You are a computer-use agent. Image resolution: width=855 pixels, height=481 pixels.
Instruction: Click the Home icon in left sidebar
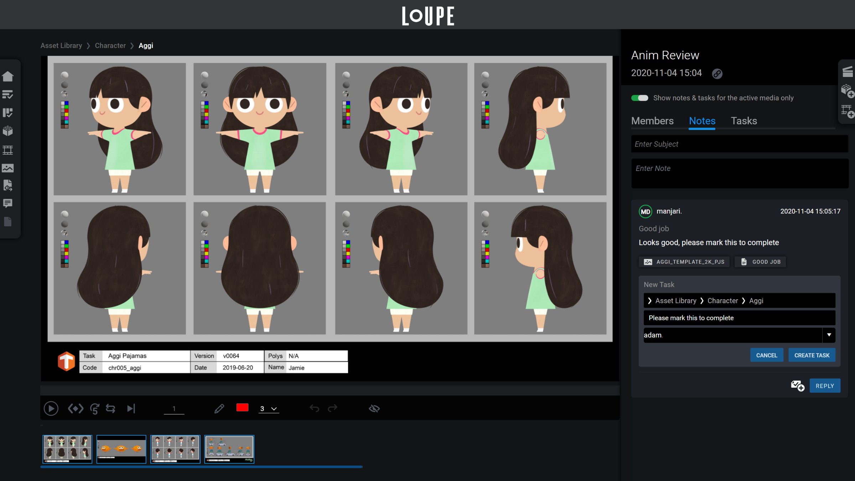click(8, 76)
